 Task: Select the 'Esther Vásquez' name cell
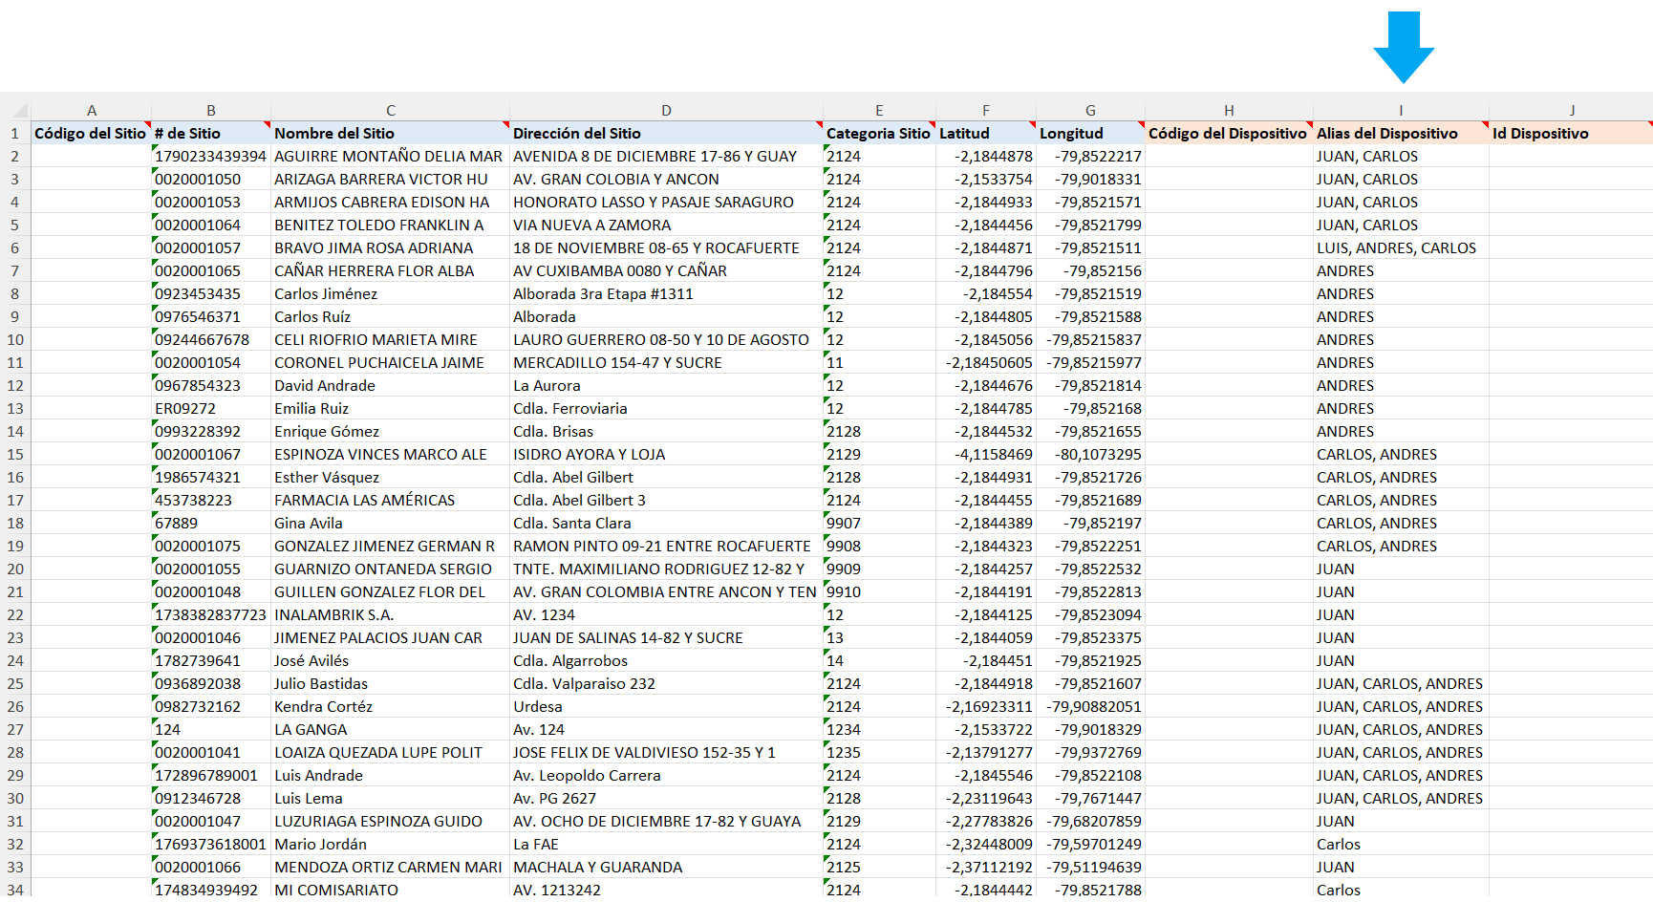click(x=391, y=477)
